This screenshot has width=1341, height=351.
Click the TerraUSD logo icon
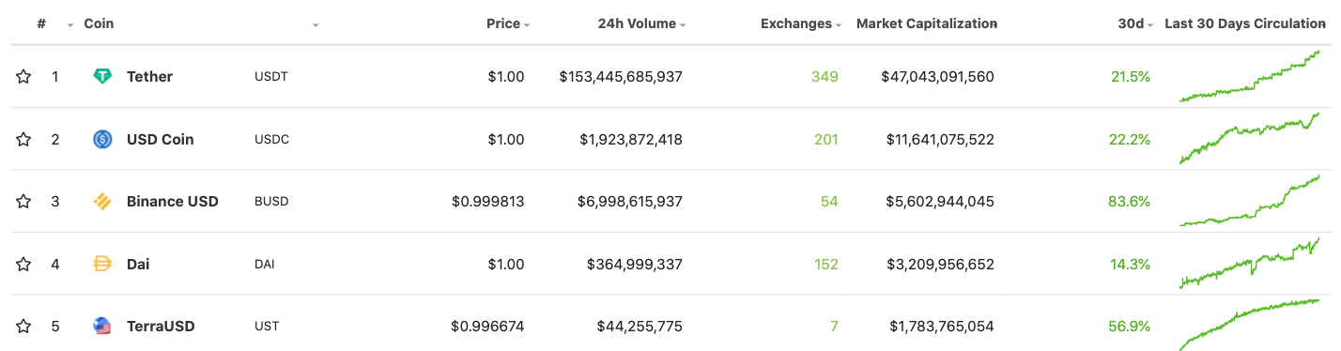[x=102, y=327]
